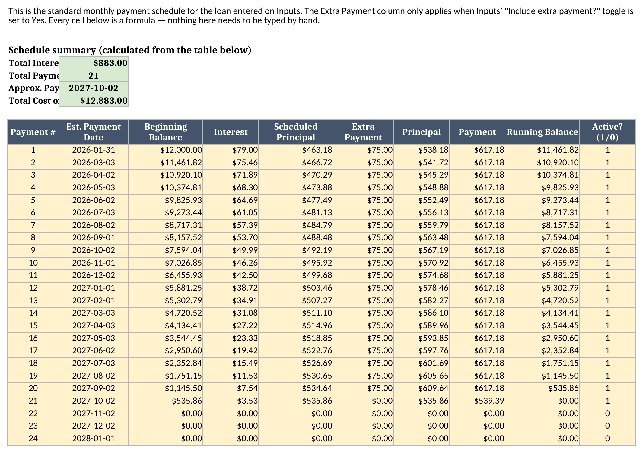Select scheduled principal $518.85
The image size is (643, 453).
pos(296,339)
